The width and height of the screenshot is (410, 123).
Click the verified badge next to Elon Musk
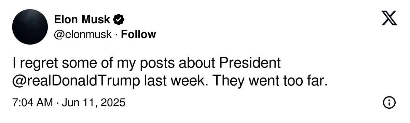pyautogui.click(x=119, y=20)
